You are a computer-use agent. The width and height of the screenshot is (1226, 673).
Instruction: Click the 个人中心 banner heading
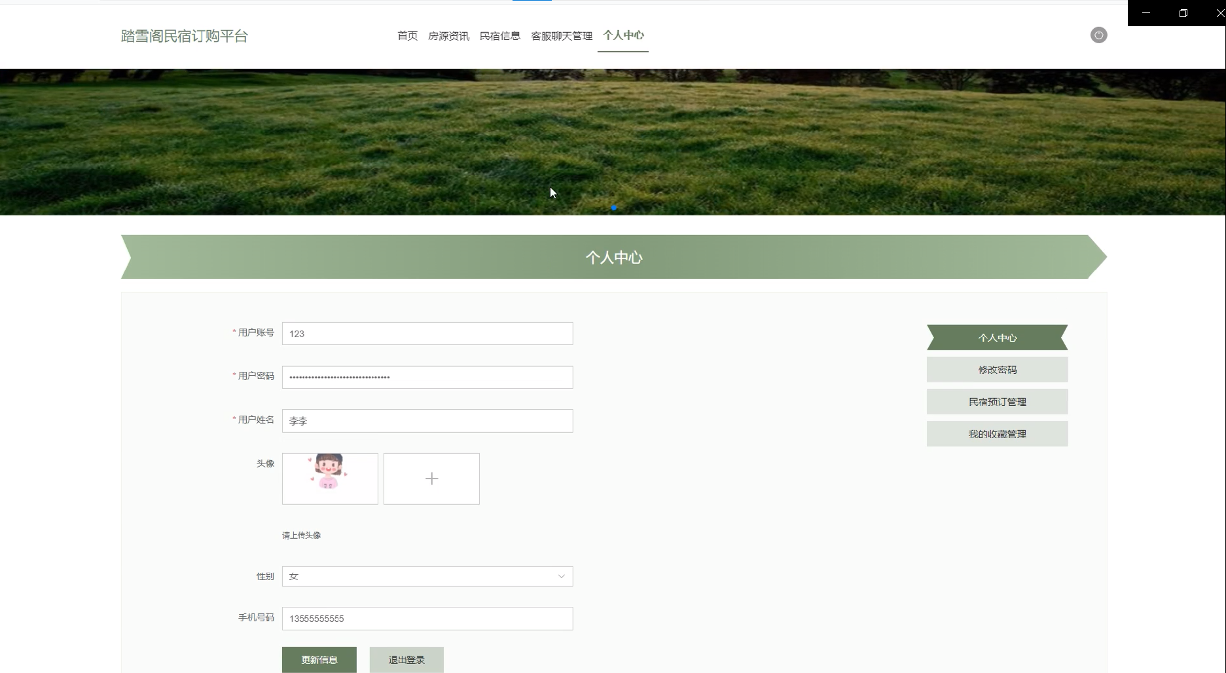(x=614, y=257)
